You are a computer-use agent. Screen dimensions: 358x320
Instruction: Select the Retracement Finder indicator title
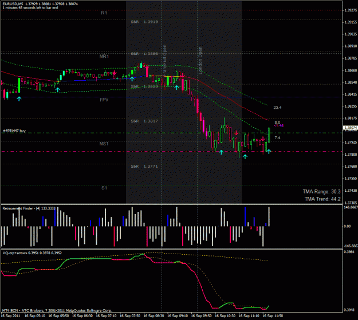coord(29,208)
